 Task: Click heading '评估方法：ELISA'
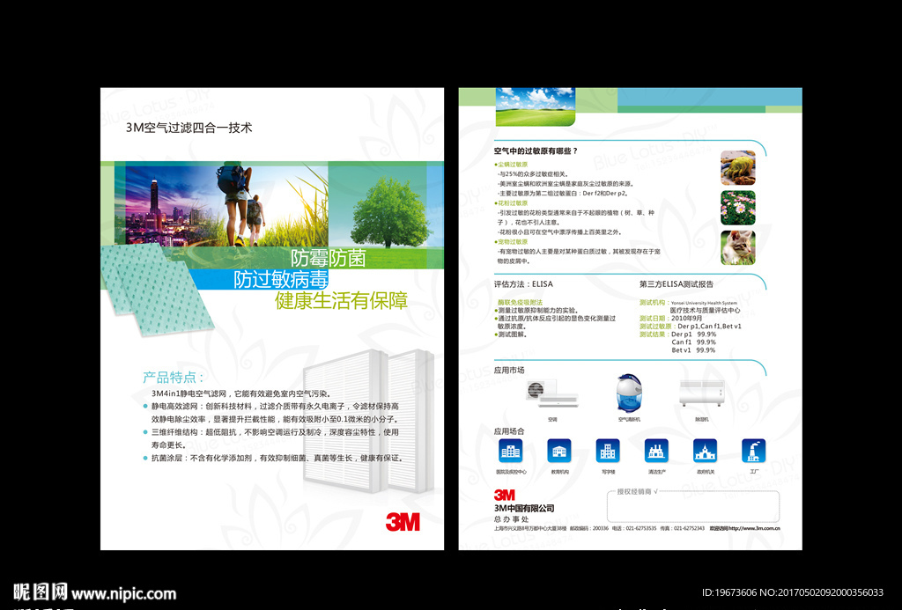click(x=523, y=284)
